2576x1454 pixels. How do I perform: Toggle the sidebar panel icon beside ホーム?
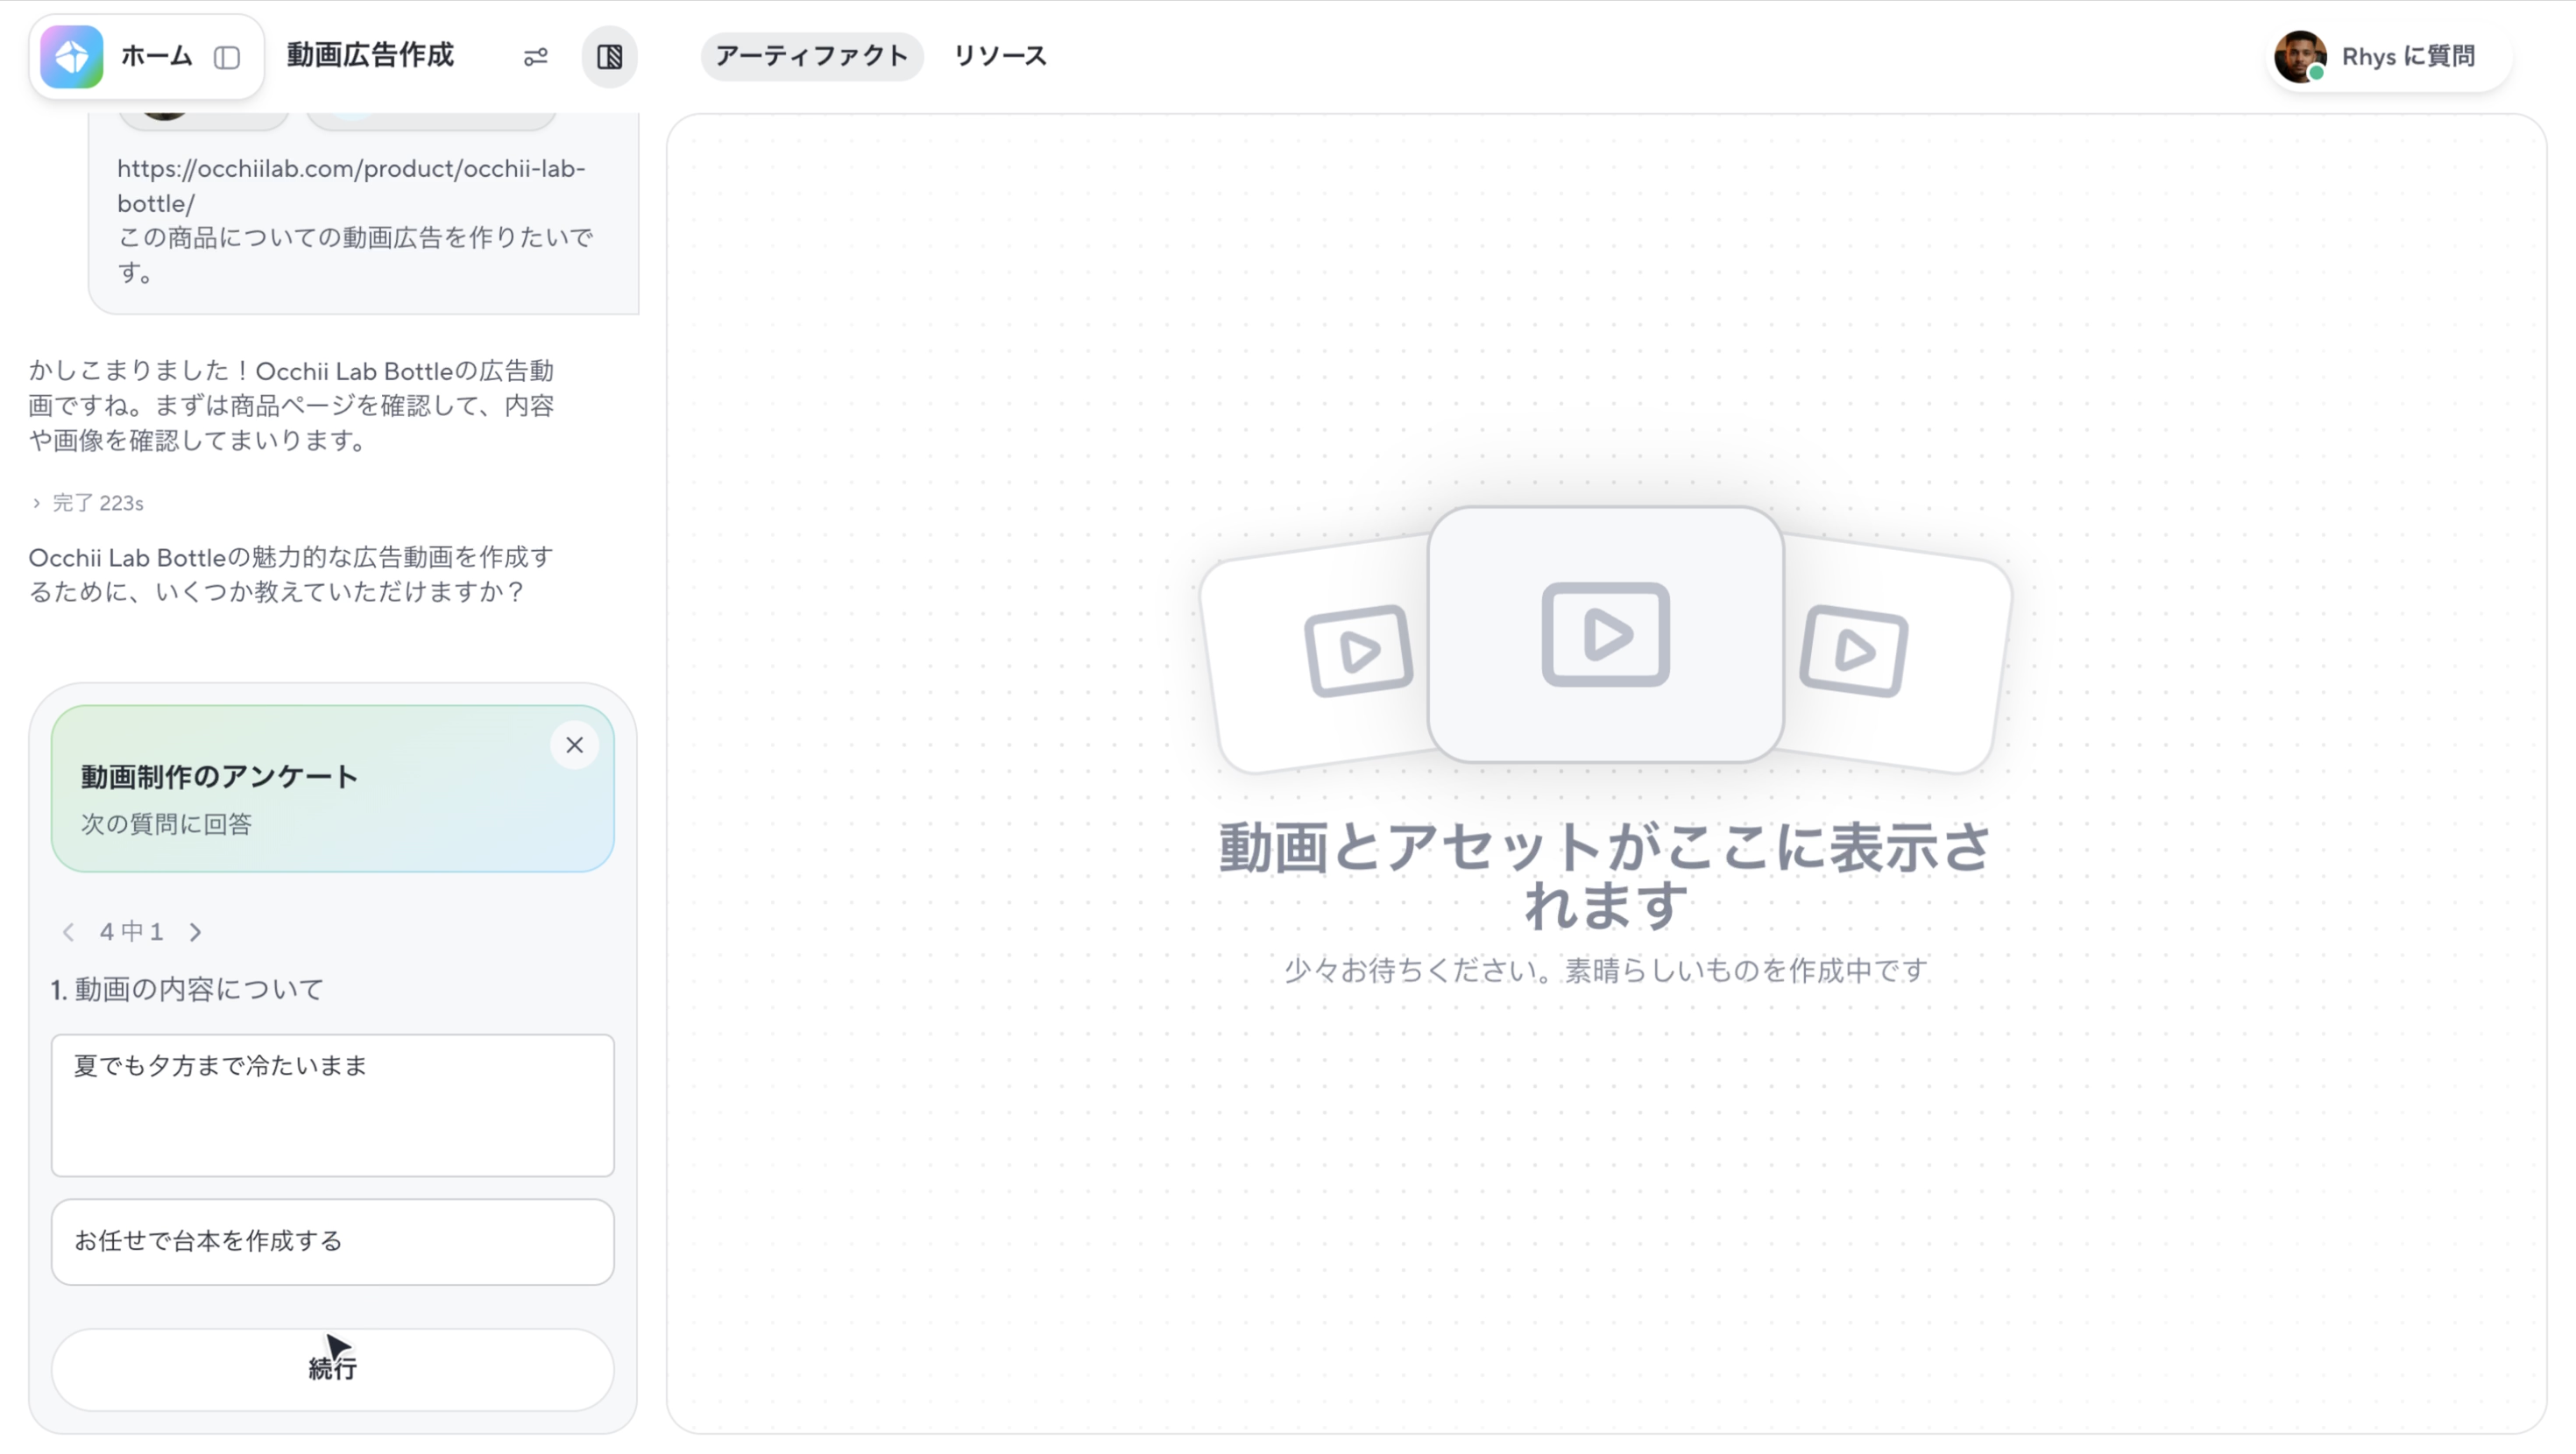[227, 57]
